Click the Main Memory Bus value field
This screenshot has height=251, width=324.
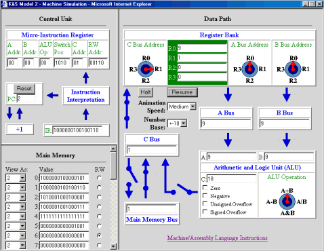151,209
